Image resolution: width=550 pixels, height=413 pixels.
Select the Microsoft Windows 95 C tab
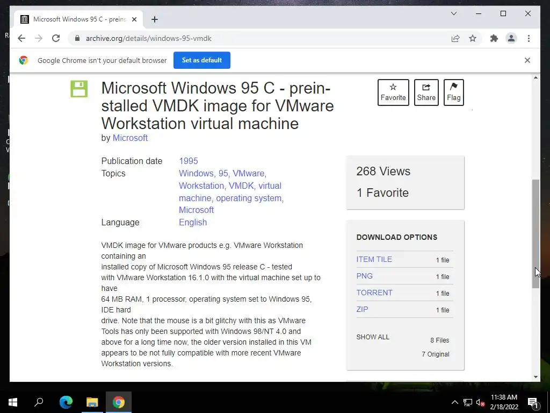(78, 19)
